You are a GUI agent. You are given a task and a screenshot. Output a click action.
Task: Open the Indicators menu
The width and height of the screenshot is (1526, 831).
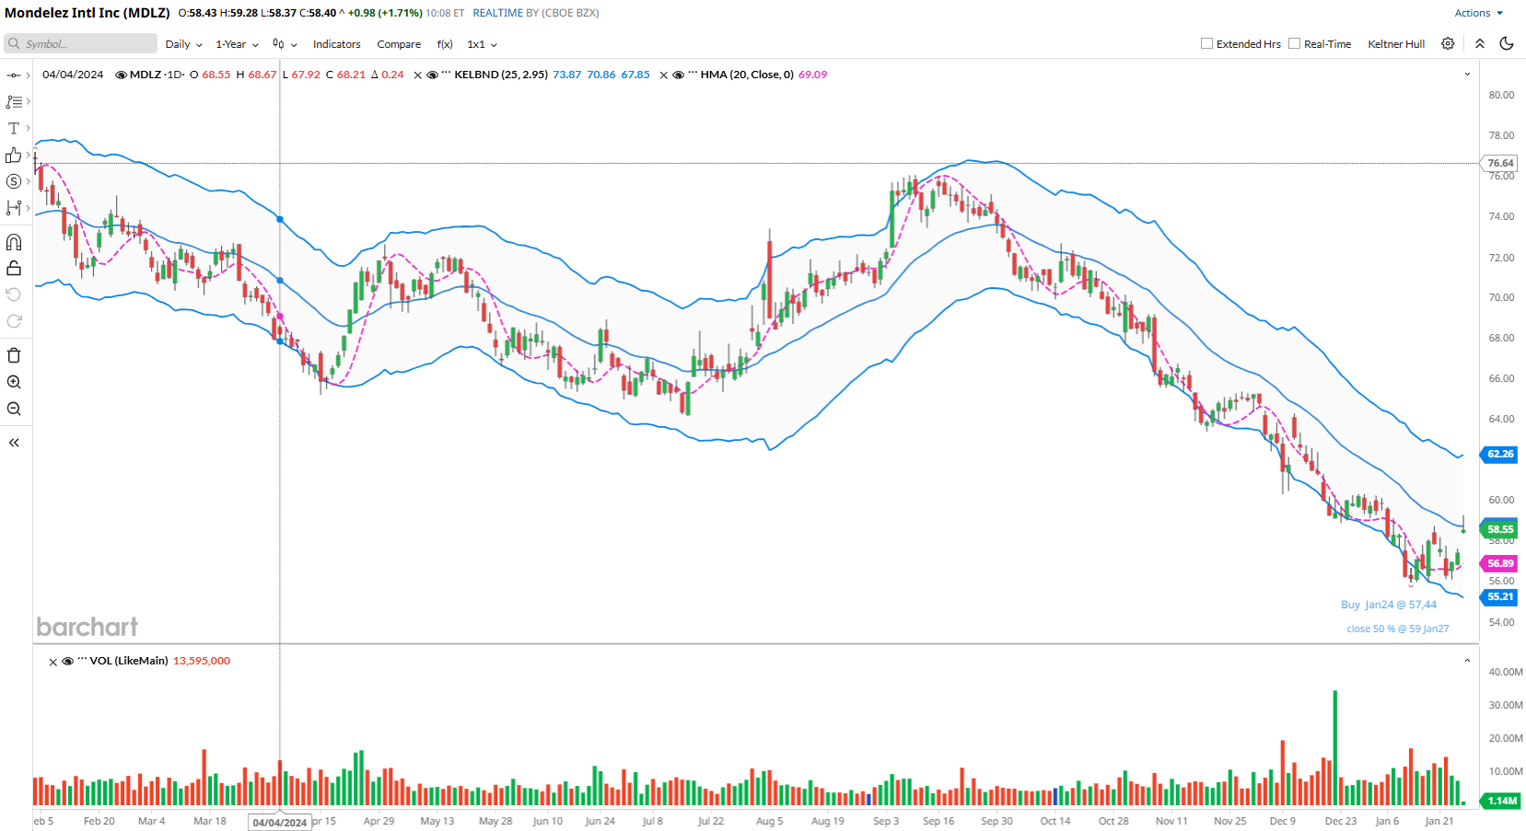[x=336, y=44]
